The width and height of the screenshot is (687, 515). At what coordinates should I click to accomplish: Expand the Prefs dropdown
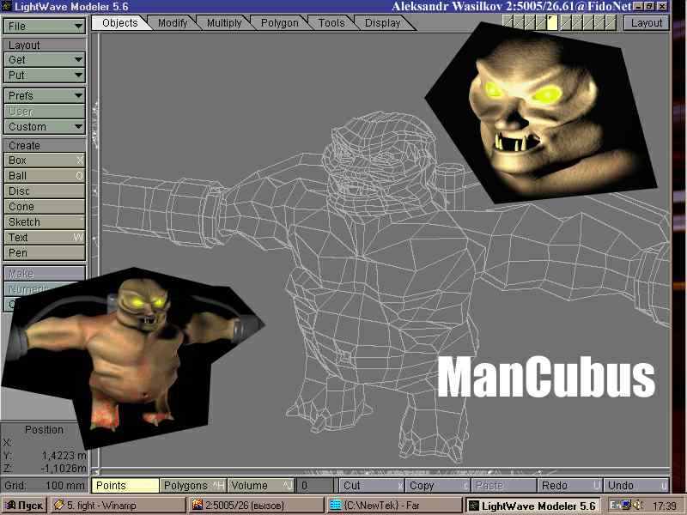[x=45, y=96]
